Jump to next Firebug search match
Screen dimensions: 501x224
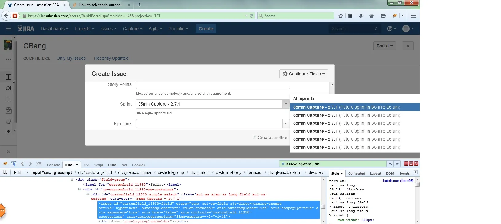397,164
